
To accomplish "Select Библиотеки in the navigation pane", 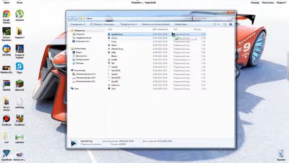I will 80,48.
